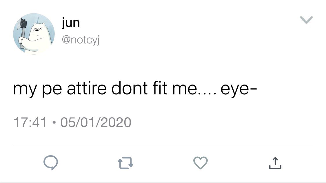Viewport: 326px width, 183px height.
Task: Visit the @notcyj handle link
Action: click(80, 41)
